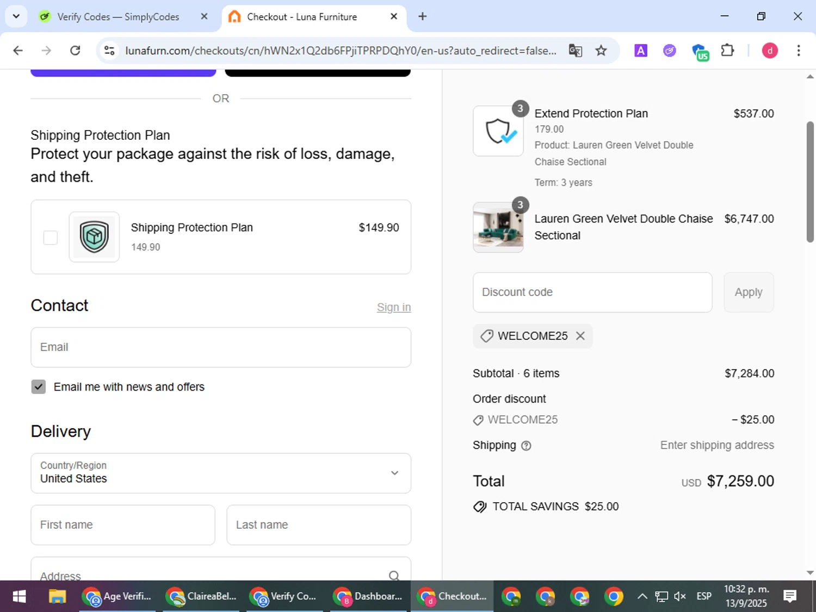
Task: Click the muted volume tray icon
Action: [x=680, y=596]
